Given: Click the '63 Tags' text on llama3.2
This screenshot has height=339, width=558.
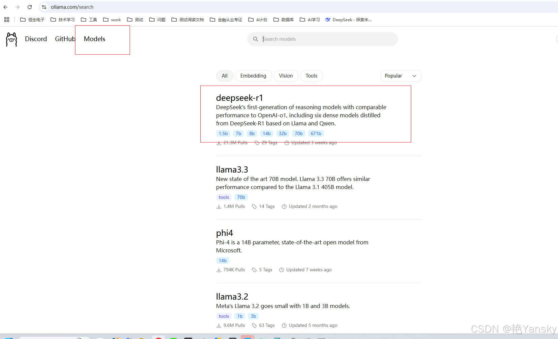Looking at the screenshot, I should pyautogui.click(x=267, y=325).
